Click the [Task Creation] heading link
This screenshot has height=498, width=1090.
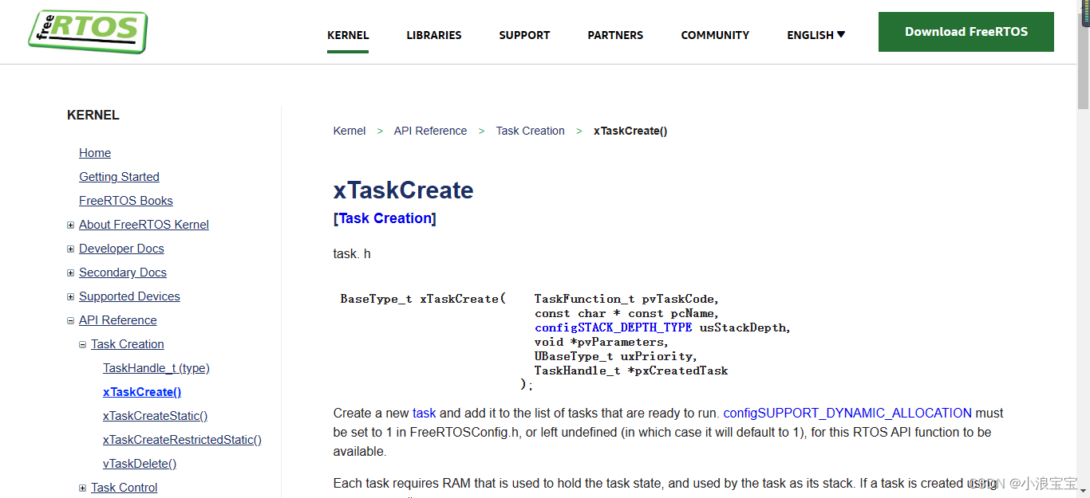coord(385,218)
